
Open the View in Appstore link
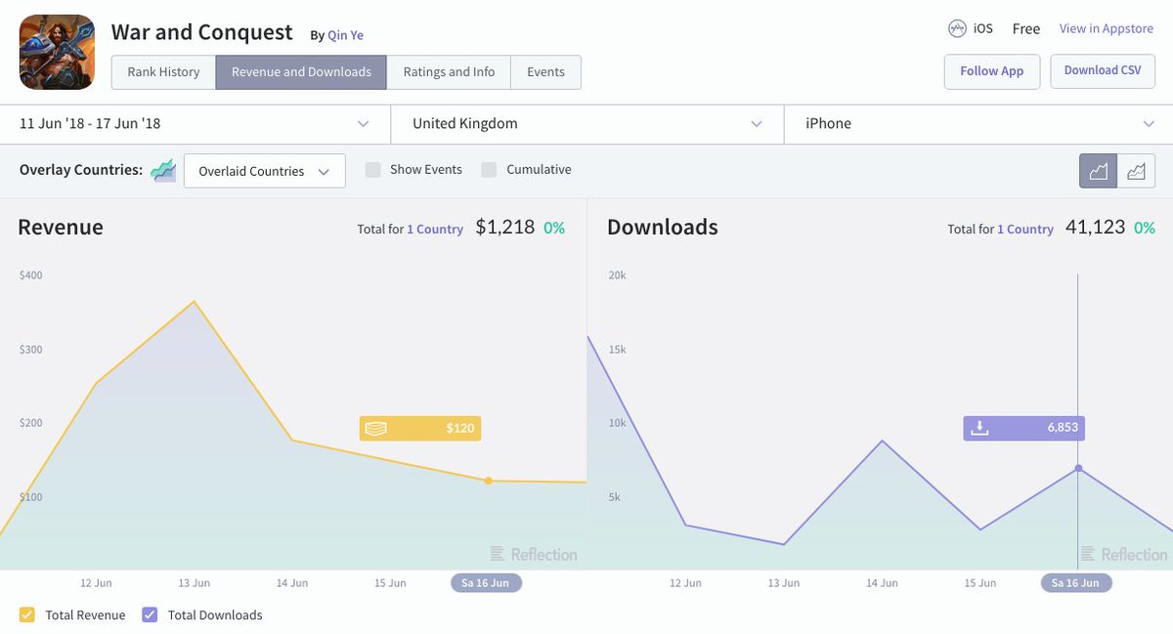point(1107,29)
